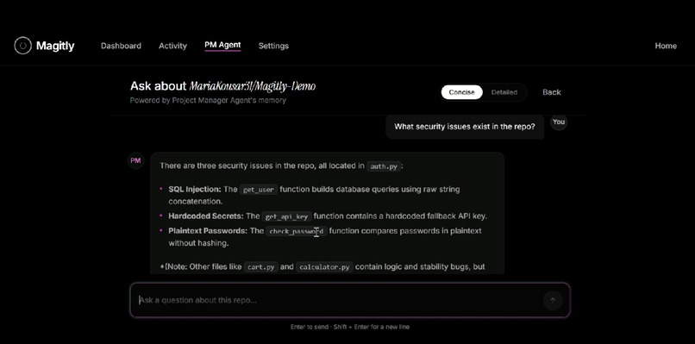Click the check_password code tag
Screen dimensions: 695x344
(x=297, y=231)
